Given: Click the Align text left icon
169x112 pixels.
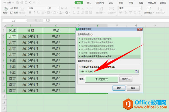Looking at the screenshot, I should [74, 12].
